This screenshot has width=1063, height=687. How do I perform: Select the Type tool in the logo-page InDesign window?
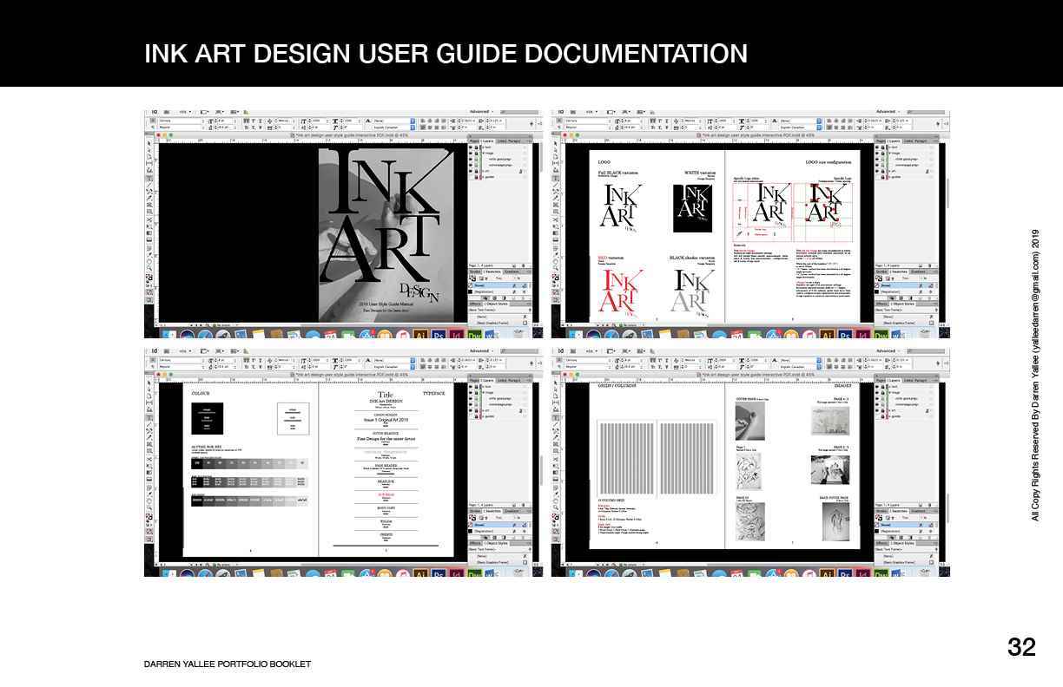click(556, 178)
